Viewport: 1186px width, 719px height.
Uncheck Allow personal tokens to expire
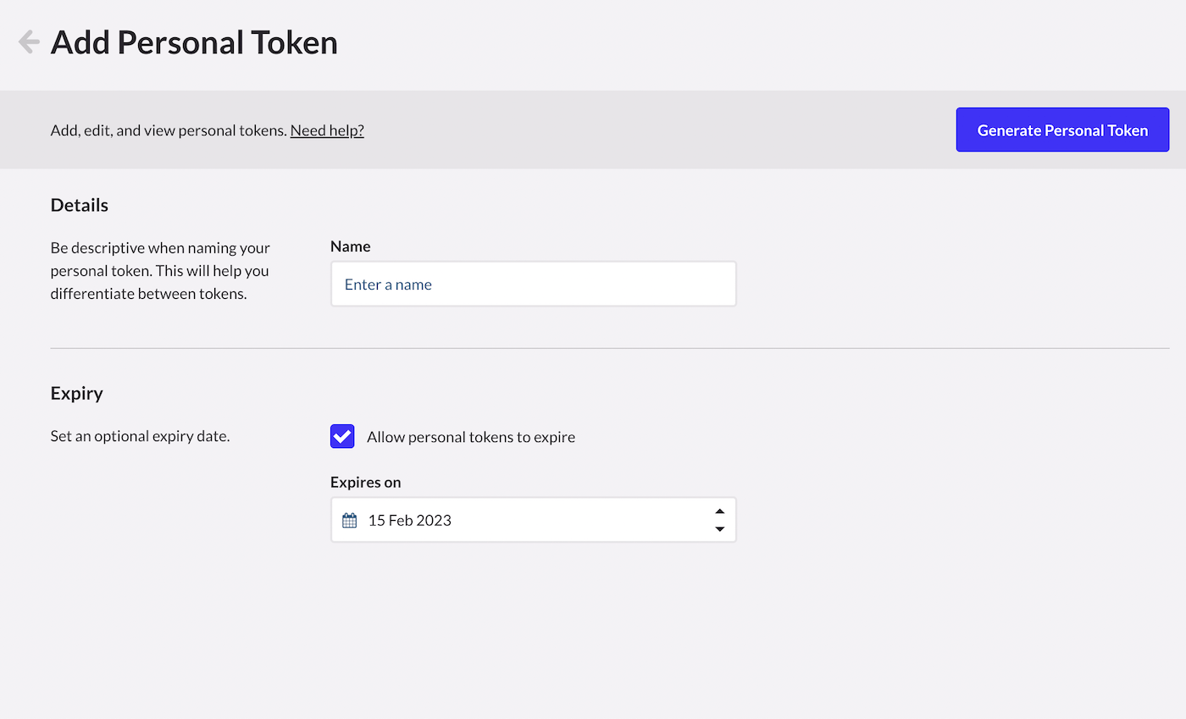tap(342, 436)
